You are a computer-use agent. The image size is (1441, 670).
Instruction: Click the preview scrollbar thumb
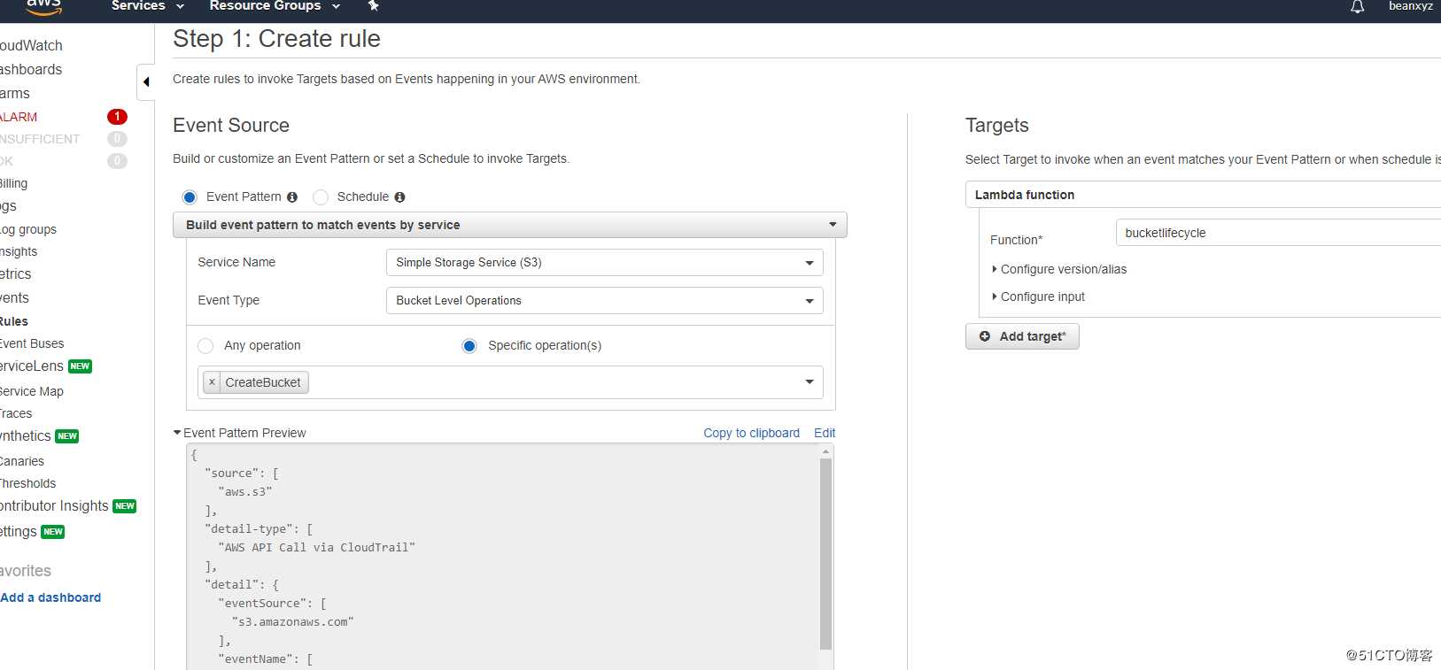(x=825, y=554)
